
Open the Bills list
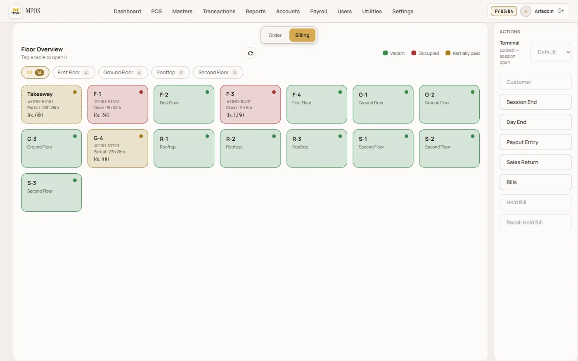click(535, 182)
